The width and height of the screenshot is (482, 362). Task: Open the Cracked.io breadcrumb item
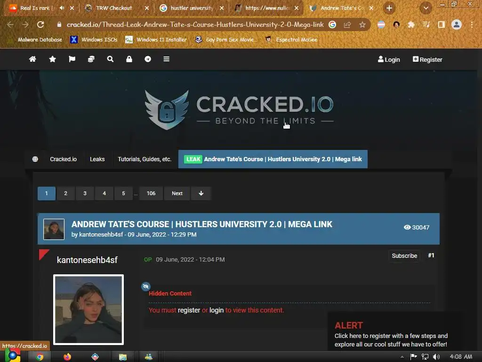[64, 159]
